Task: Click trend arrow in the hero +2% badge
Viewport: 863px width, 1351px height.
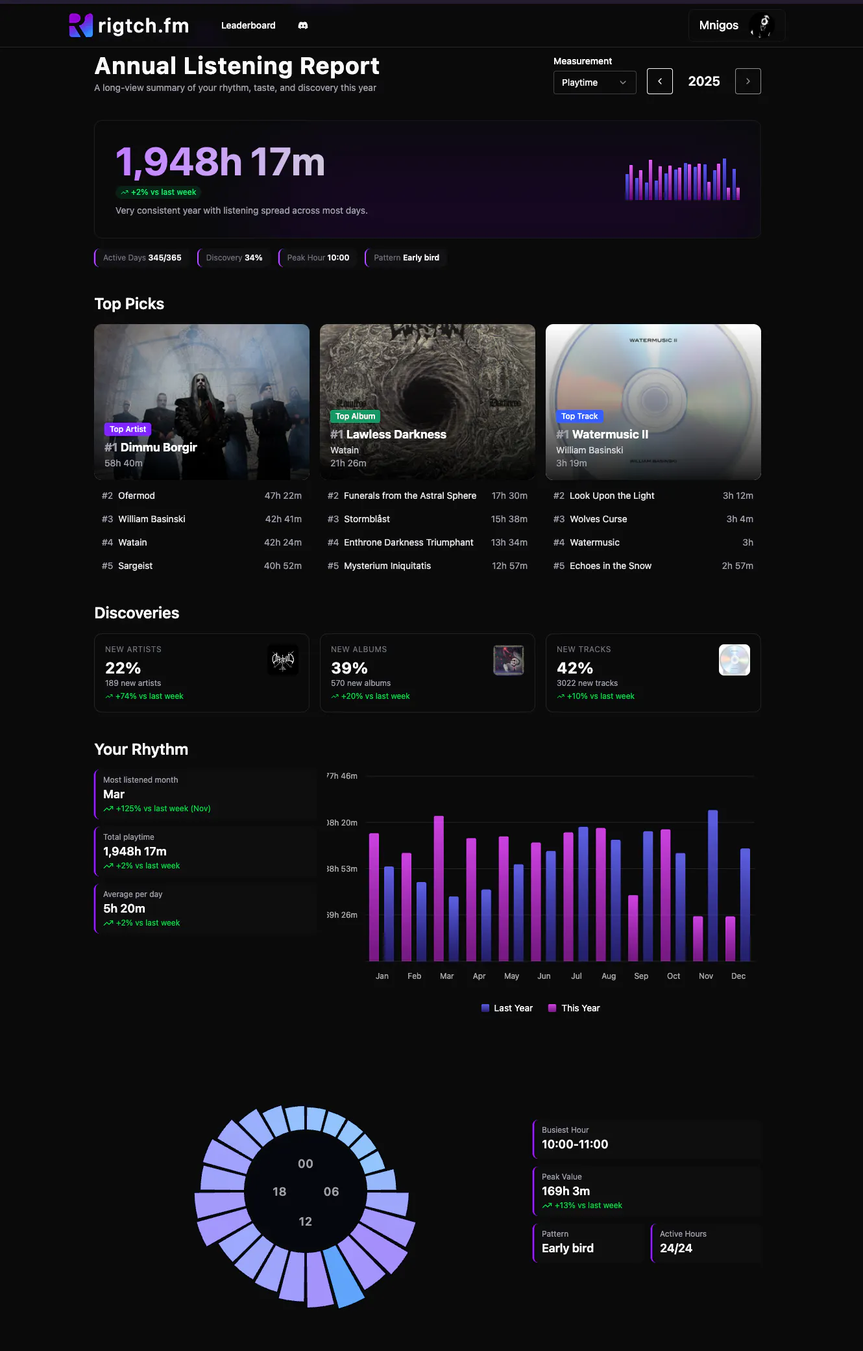Action: 125,192
